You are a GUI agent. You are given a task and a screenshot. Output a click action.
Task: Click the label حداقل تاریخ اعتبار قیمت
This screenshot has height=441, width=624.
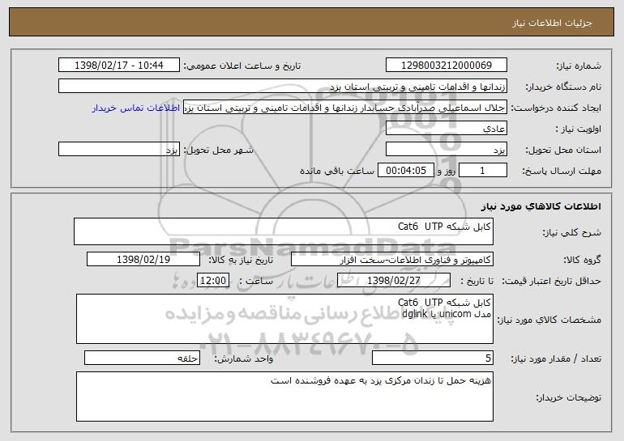click(551, 281)
